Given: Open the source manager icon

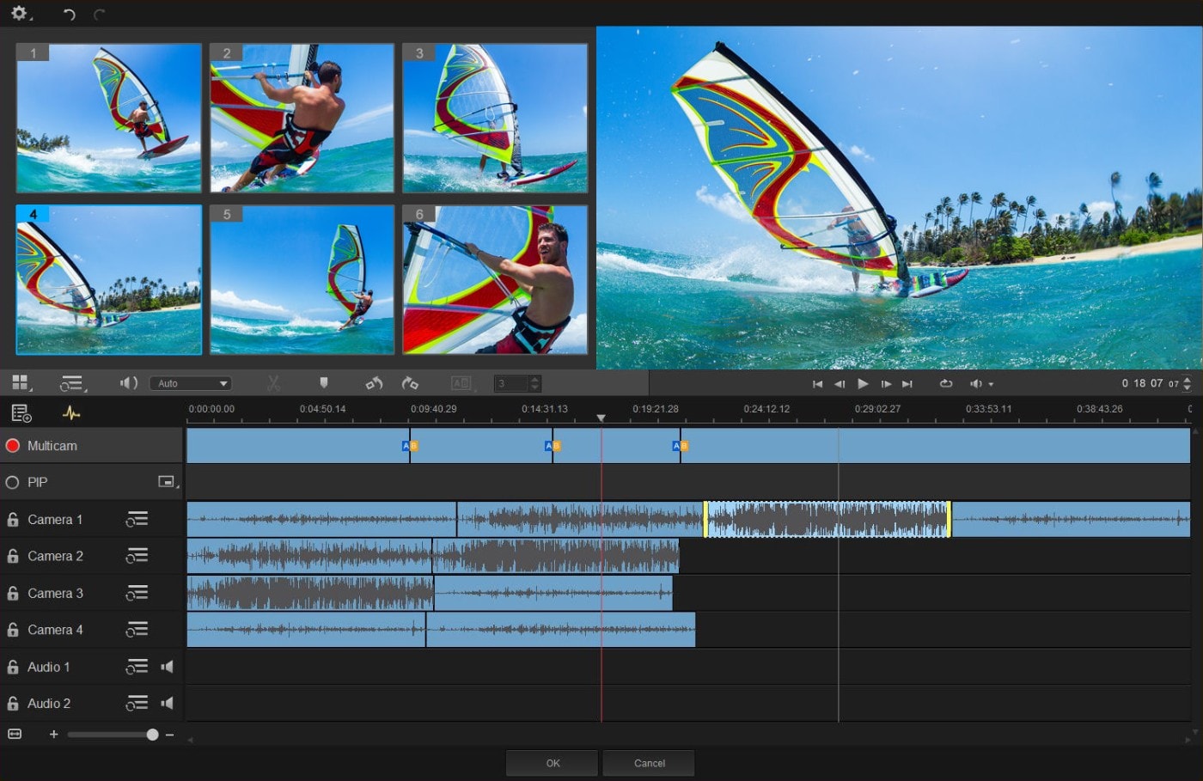Looking at the screenshot, I should [x=21, y=413].
